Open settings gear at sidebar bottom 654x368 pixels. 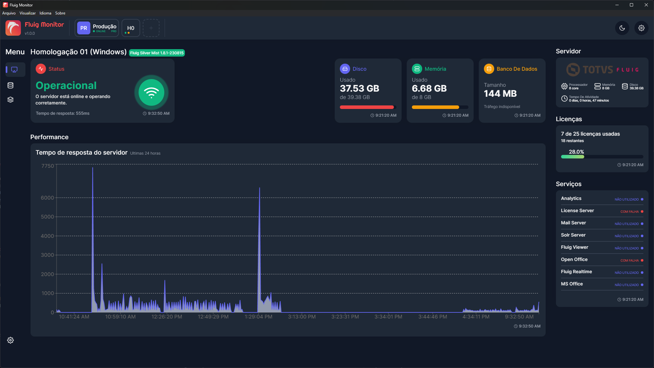click(11, 340)
